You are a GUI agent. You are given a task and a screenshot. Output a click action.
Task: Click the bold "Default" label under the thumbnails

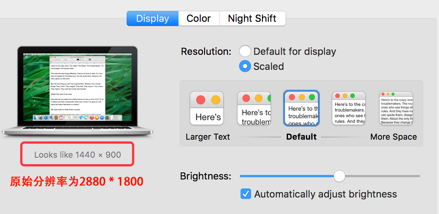[301, 137]
